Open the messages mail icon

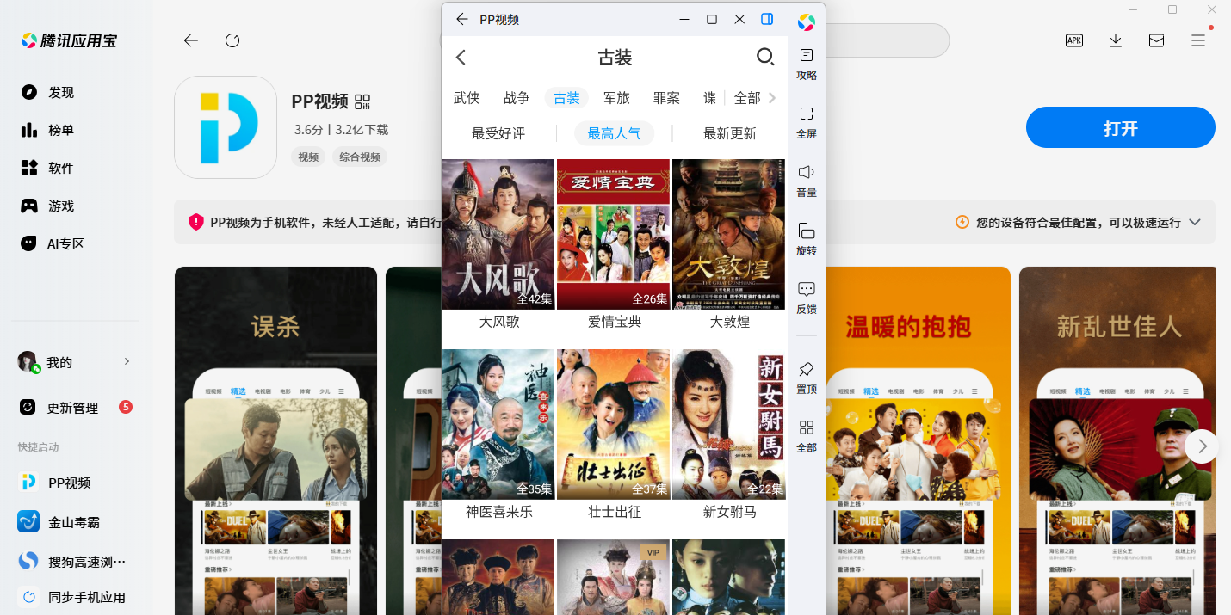pyautogui.click(x=1157, y=40)
